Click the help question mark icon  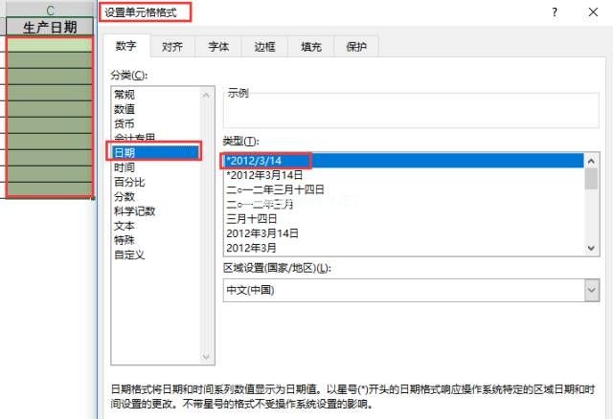[554, 12]
